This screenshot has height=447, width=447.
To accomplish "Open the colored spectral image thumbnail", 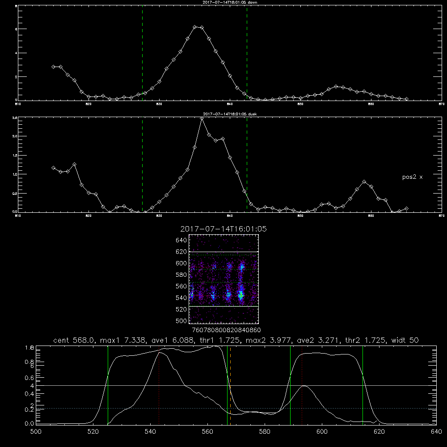I will 223,279.
